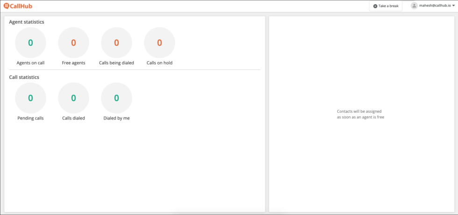Click the 'Agents on call' label
The height and width of the screenshot is (215, 458).
pyautogui.click(x=30, y=62)
